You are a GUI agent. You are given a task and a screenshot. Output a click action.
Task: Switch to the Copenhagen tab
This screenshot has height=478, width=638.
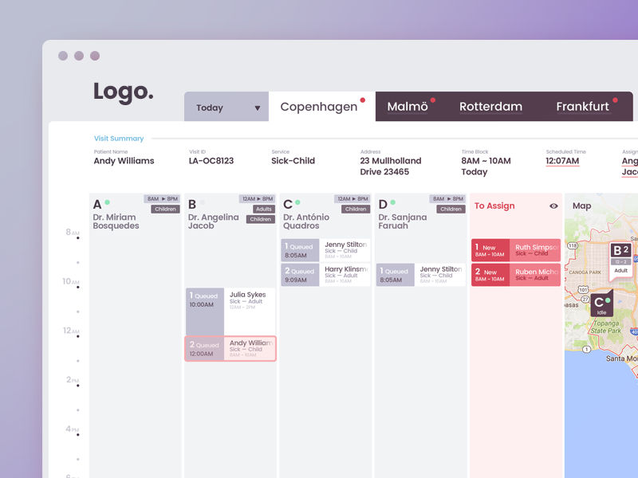pyautogui.click(x=319, y=107)
